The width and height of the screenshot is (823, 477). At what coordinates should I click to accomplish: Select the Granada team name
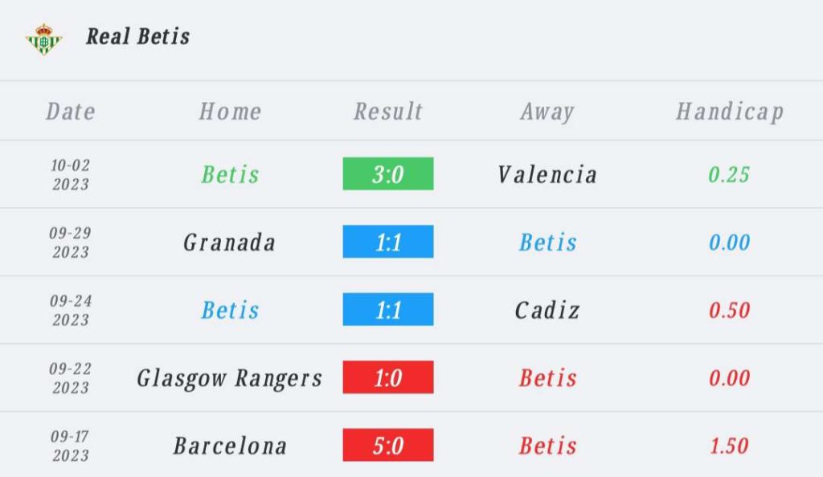pos(230,243)
